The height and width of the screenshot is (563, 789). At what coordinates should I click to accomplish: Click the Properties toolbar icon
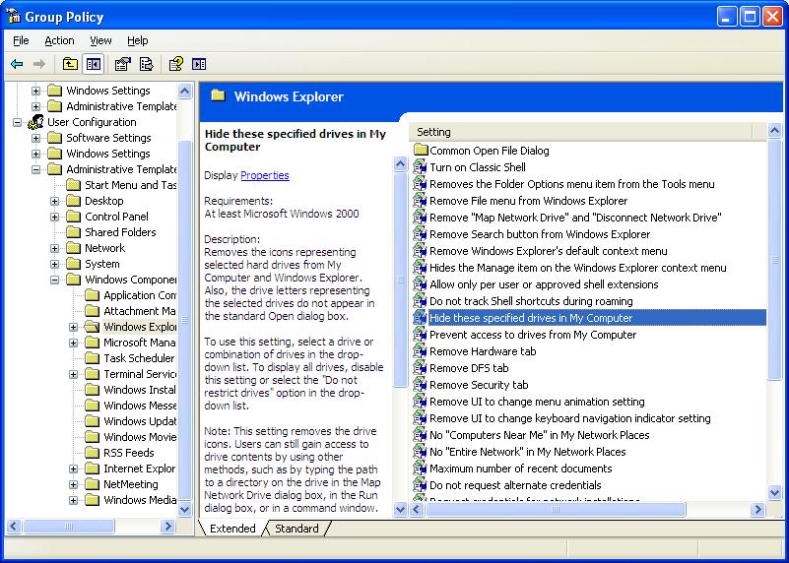[122, 64]
